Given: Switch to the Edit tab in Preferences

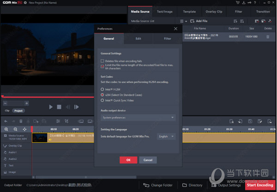Looking at the screenshot, I should tap(138, 39).
